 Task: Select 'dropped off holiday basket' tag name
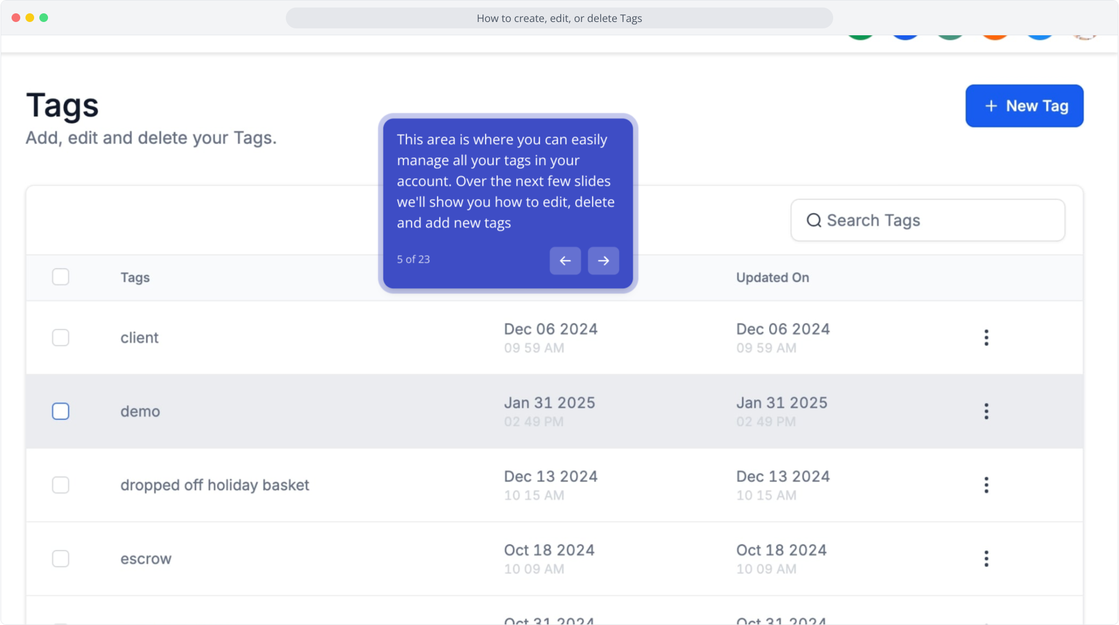215,485
